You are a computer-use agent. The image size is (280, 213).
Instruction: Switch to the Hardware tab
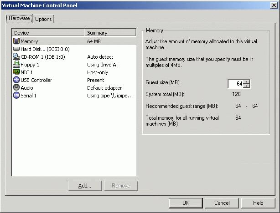[x=19, y=18]
